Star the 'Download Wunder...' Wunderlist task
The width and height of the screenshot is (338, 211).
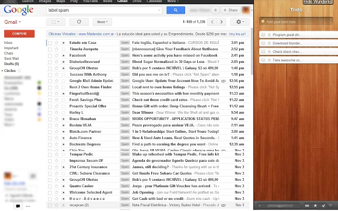tap(269, 43)
